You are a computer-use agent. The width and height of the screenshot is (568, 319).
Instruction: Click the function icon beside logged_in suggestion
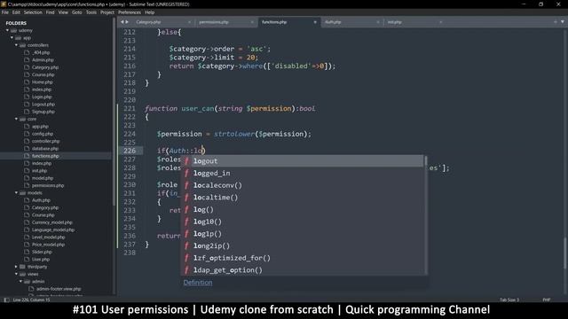click(x=186, y=174)
